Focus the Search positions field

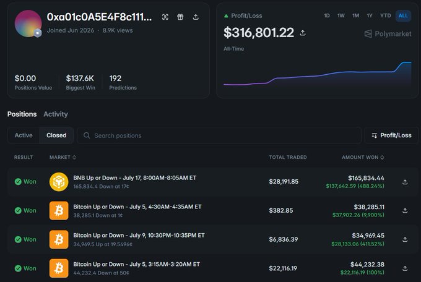(219, 135)
